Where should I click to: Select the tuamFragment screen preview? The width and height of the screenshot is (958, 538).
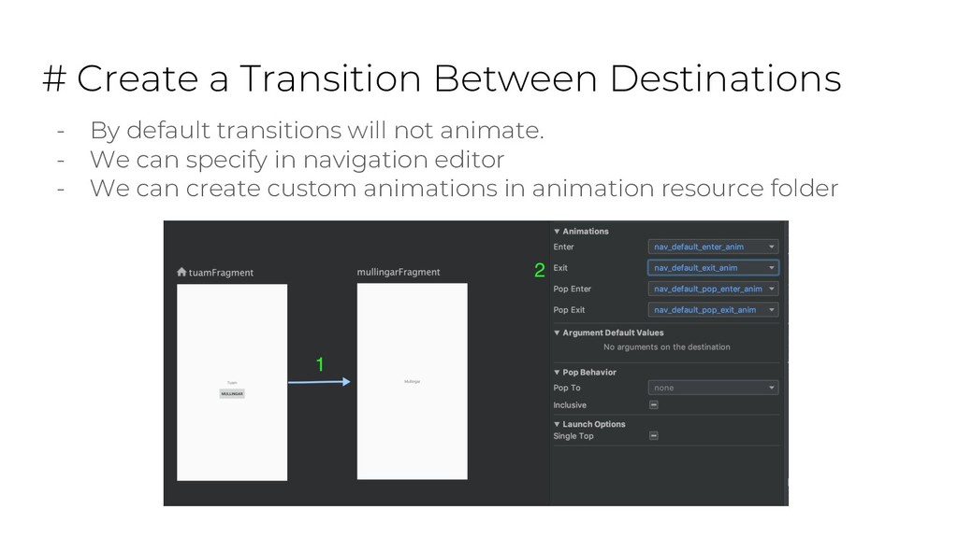point(232,382)
